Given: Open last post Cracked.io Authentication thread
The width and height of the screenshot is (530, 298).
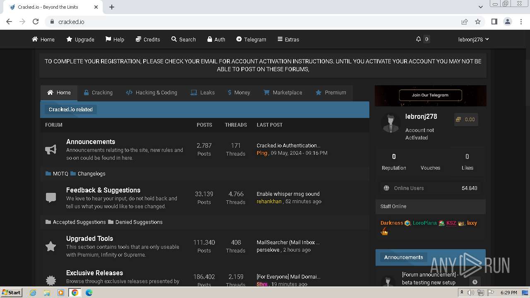Looking at the screenshot, I should click(x=288, y=145).
